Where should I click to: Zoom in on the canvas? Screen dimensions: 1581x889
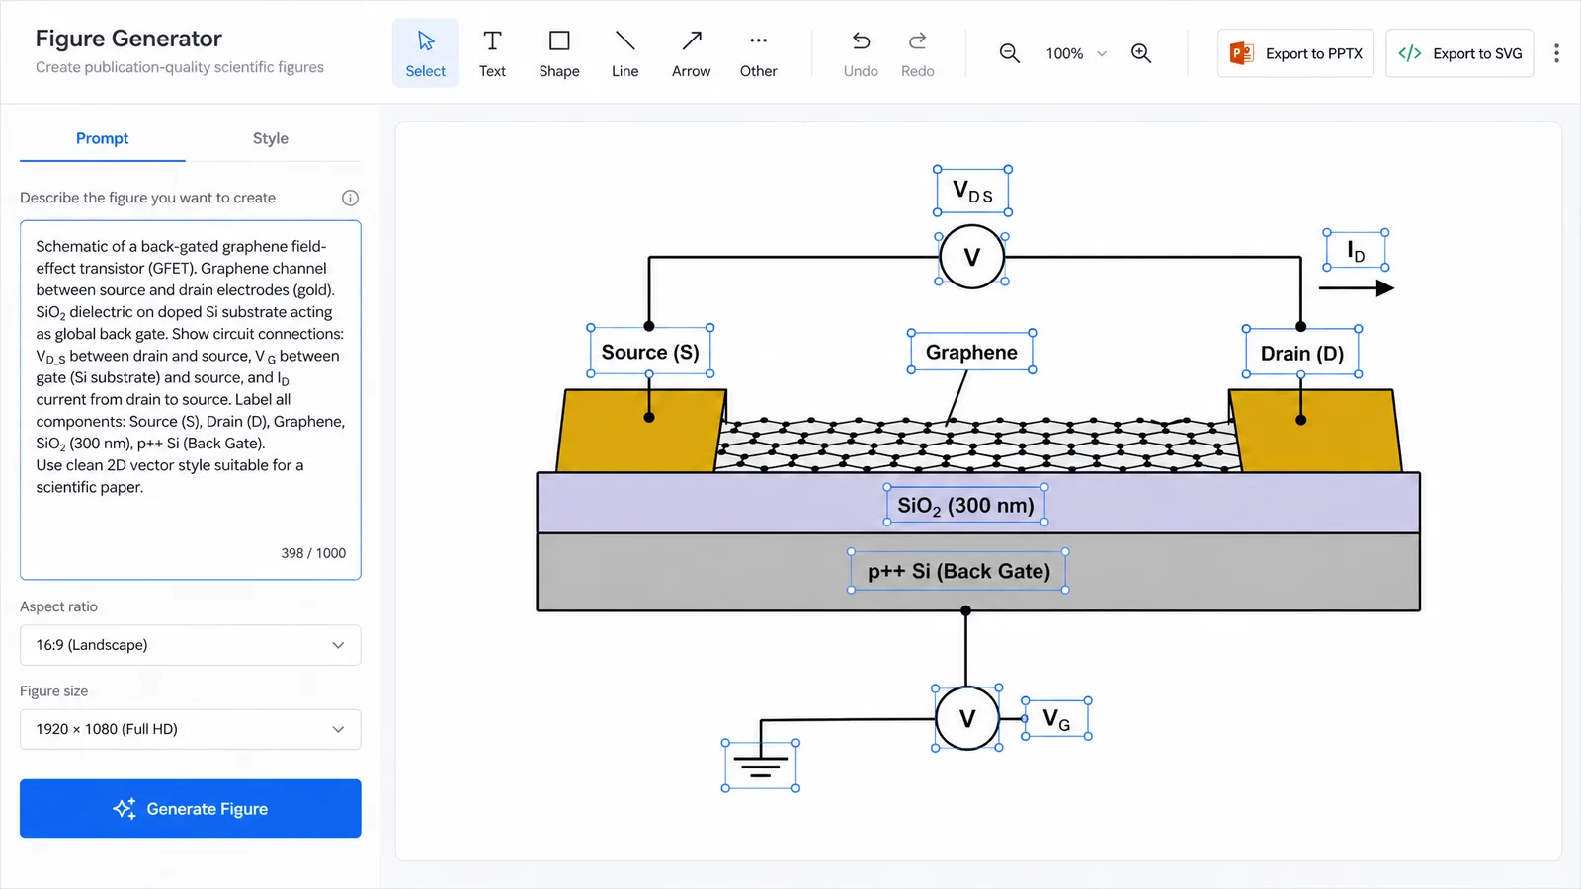(x=1141, y=53)
